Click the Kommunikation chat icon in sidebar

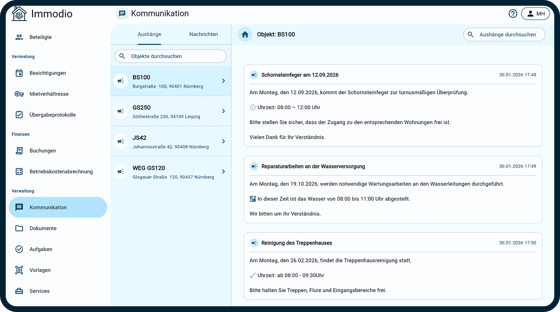coord(19,207)
